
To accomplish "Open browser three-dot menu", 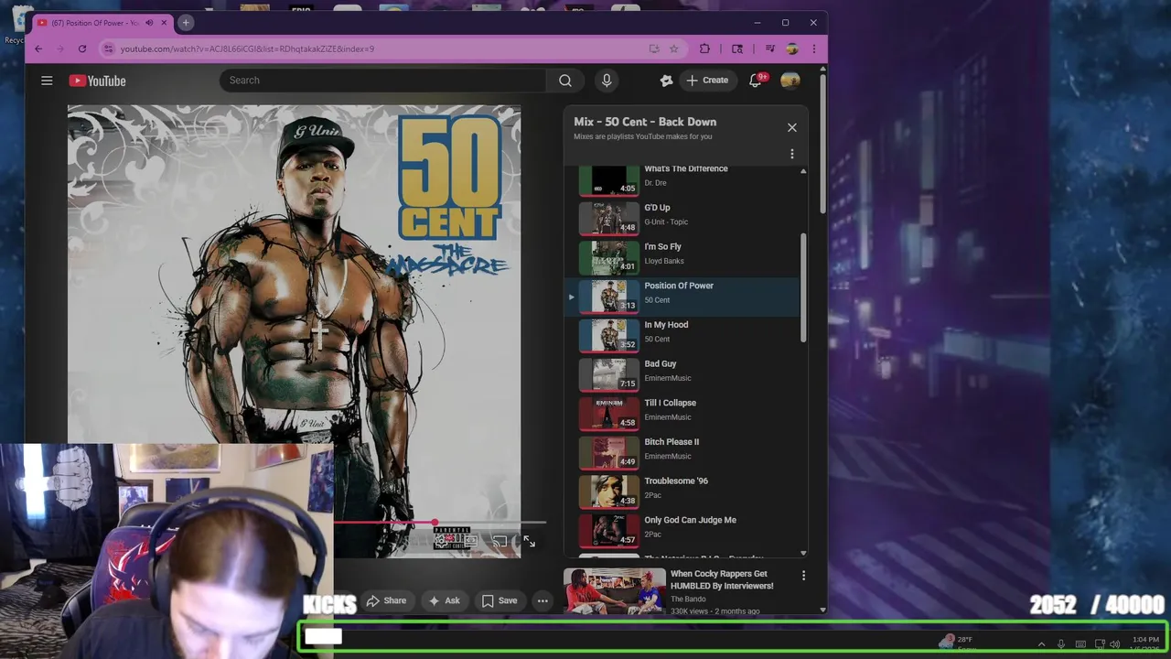I will click(x=813, y=49).
